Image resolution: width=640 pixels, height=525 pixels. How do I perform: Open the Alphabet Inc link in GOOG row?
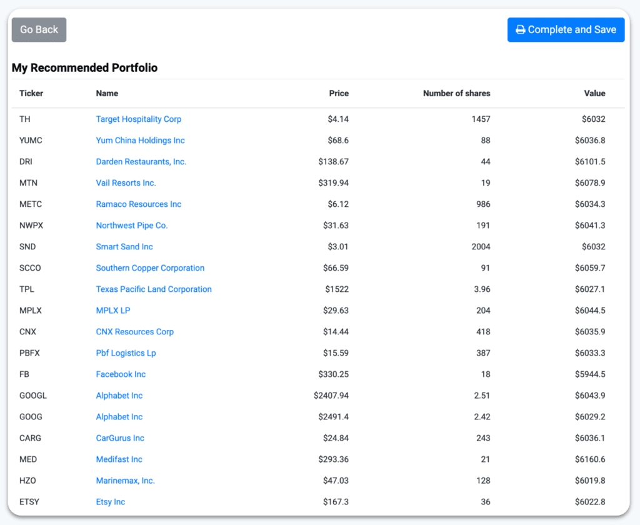119,417
